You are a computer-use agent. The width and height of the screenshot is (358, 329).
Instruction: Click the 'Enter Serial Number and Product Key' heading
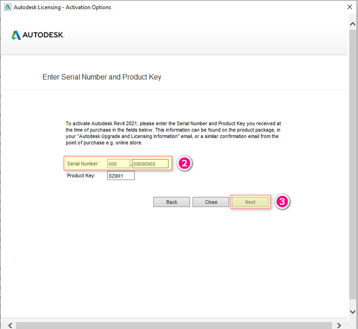pos(102,77)
